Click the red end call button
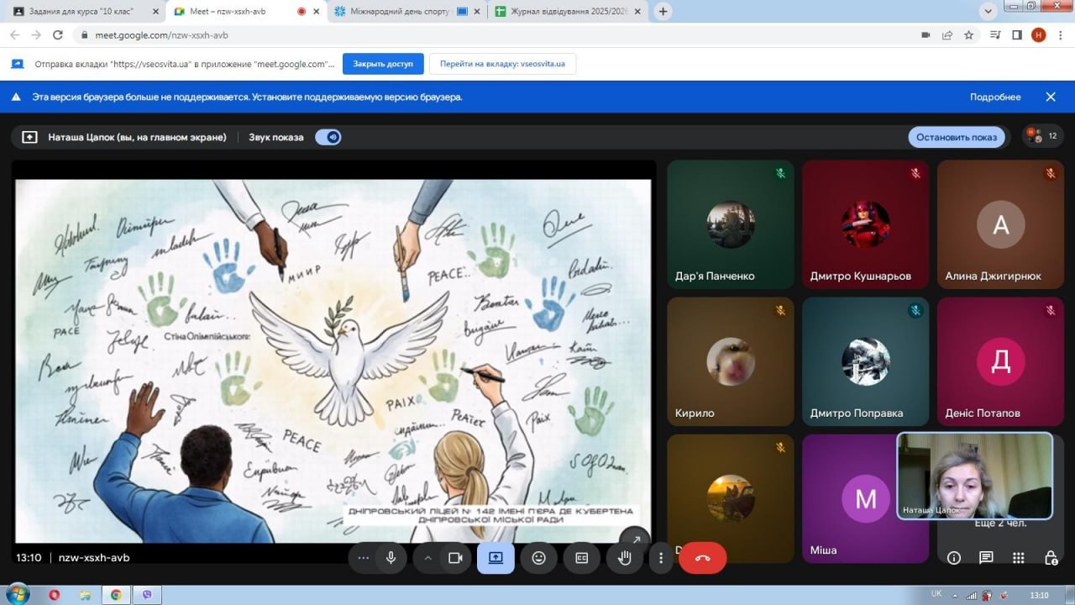 (702, 558)
